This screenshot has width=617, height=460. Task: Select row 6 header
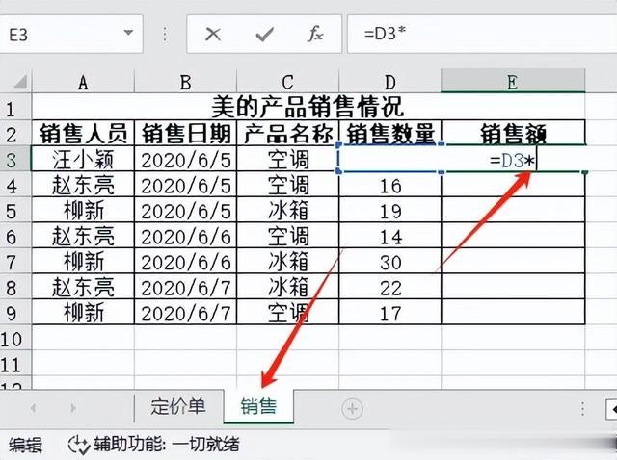(15, 236)
